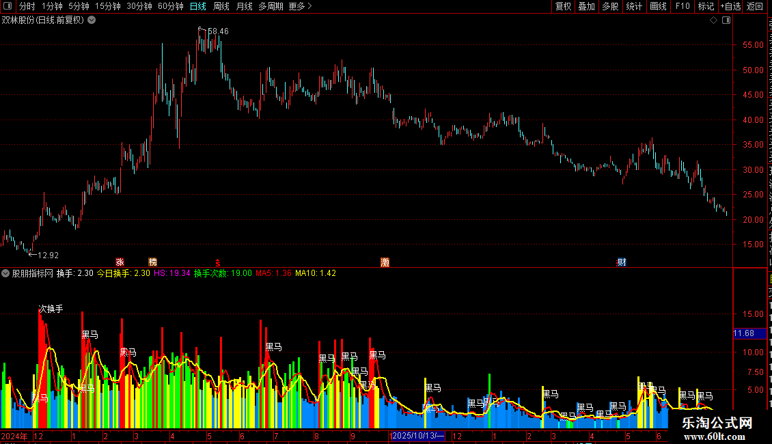Click the 15.00 label on price axis

pyautogui.click(x=754, y=244)
